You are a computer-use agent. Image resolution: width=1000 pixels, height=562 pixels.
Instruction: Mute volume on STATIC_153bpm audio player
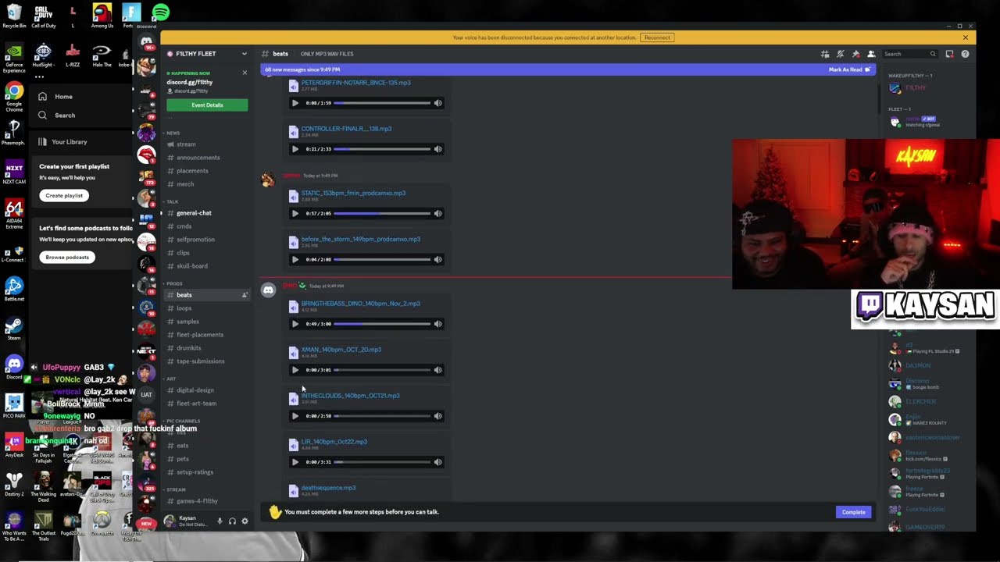coord(437,213)
